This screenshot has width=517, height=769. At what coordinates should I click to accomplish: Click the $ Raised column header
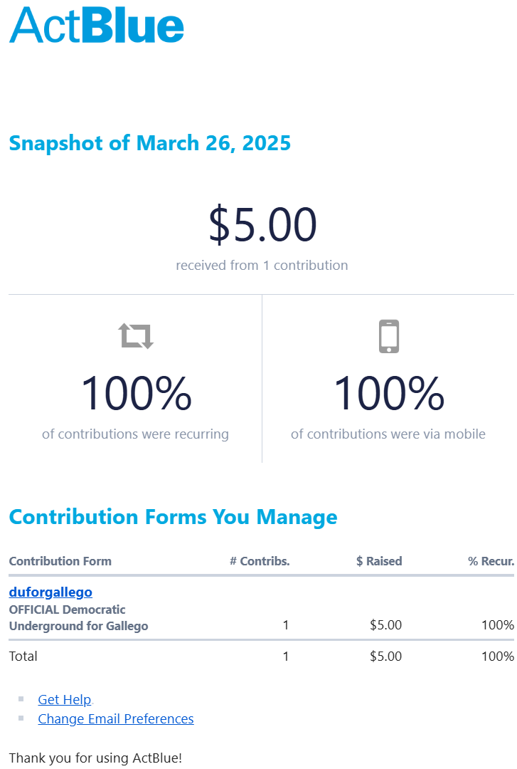379,561
